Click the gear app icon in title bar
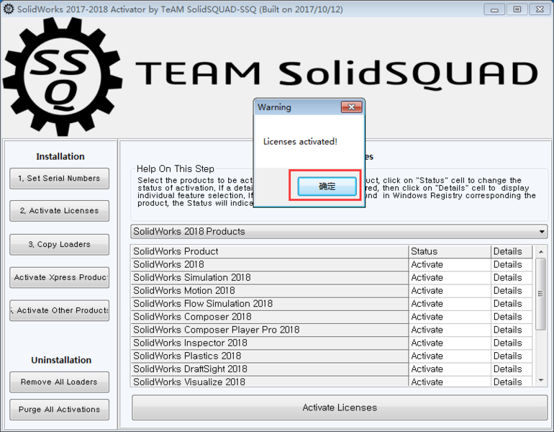554x432 pixels. point(9,9)
